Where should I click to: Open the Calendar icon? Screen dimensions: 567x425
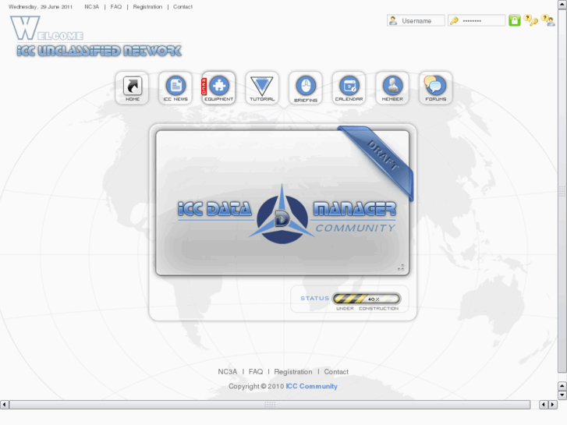click(x=349, y=88)
